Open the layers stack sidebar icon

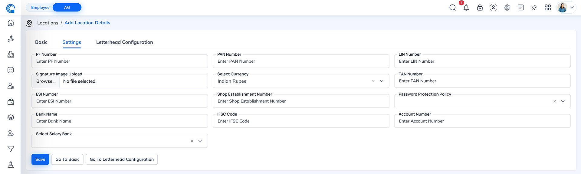coord(11,117)
